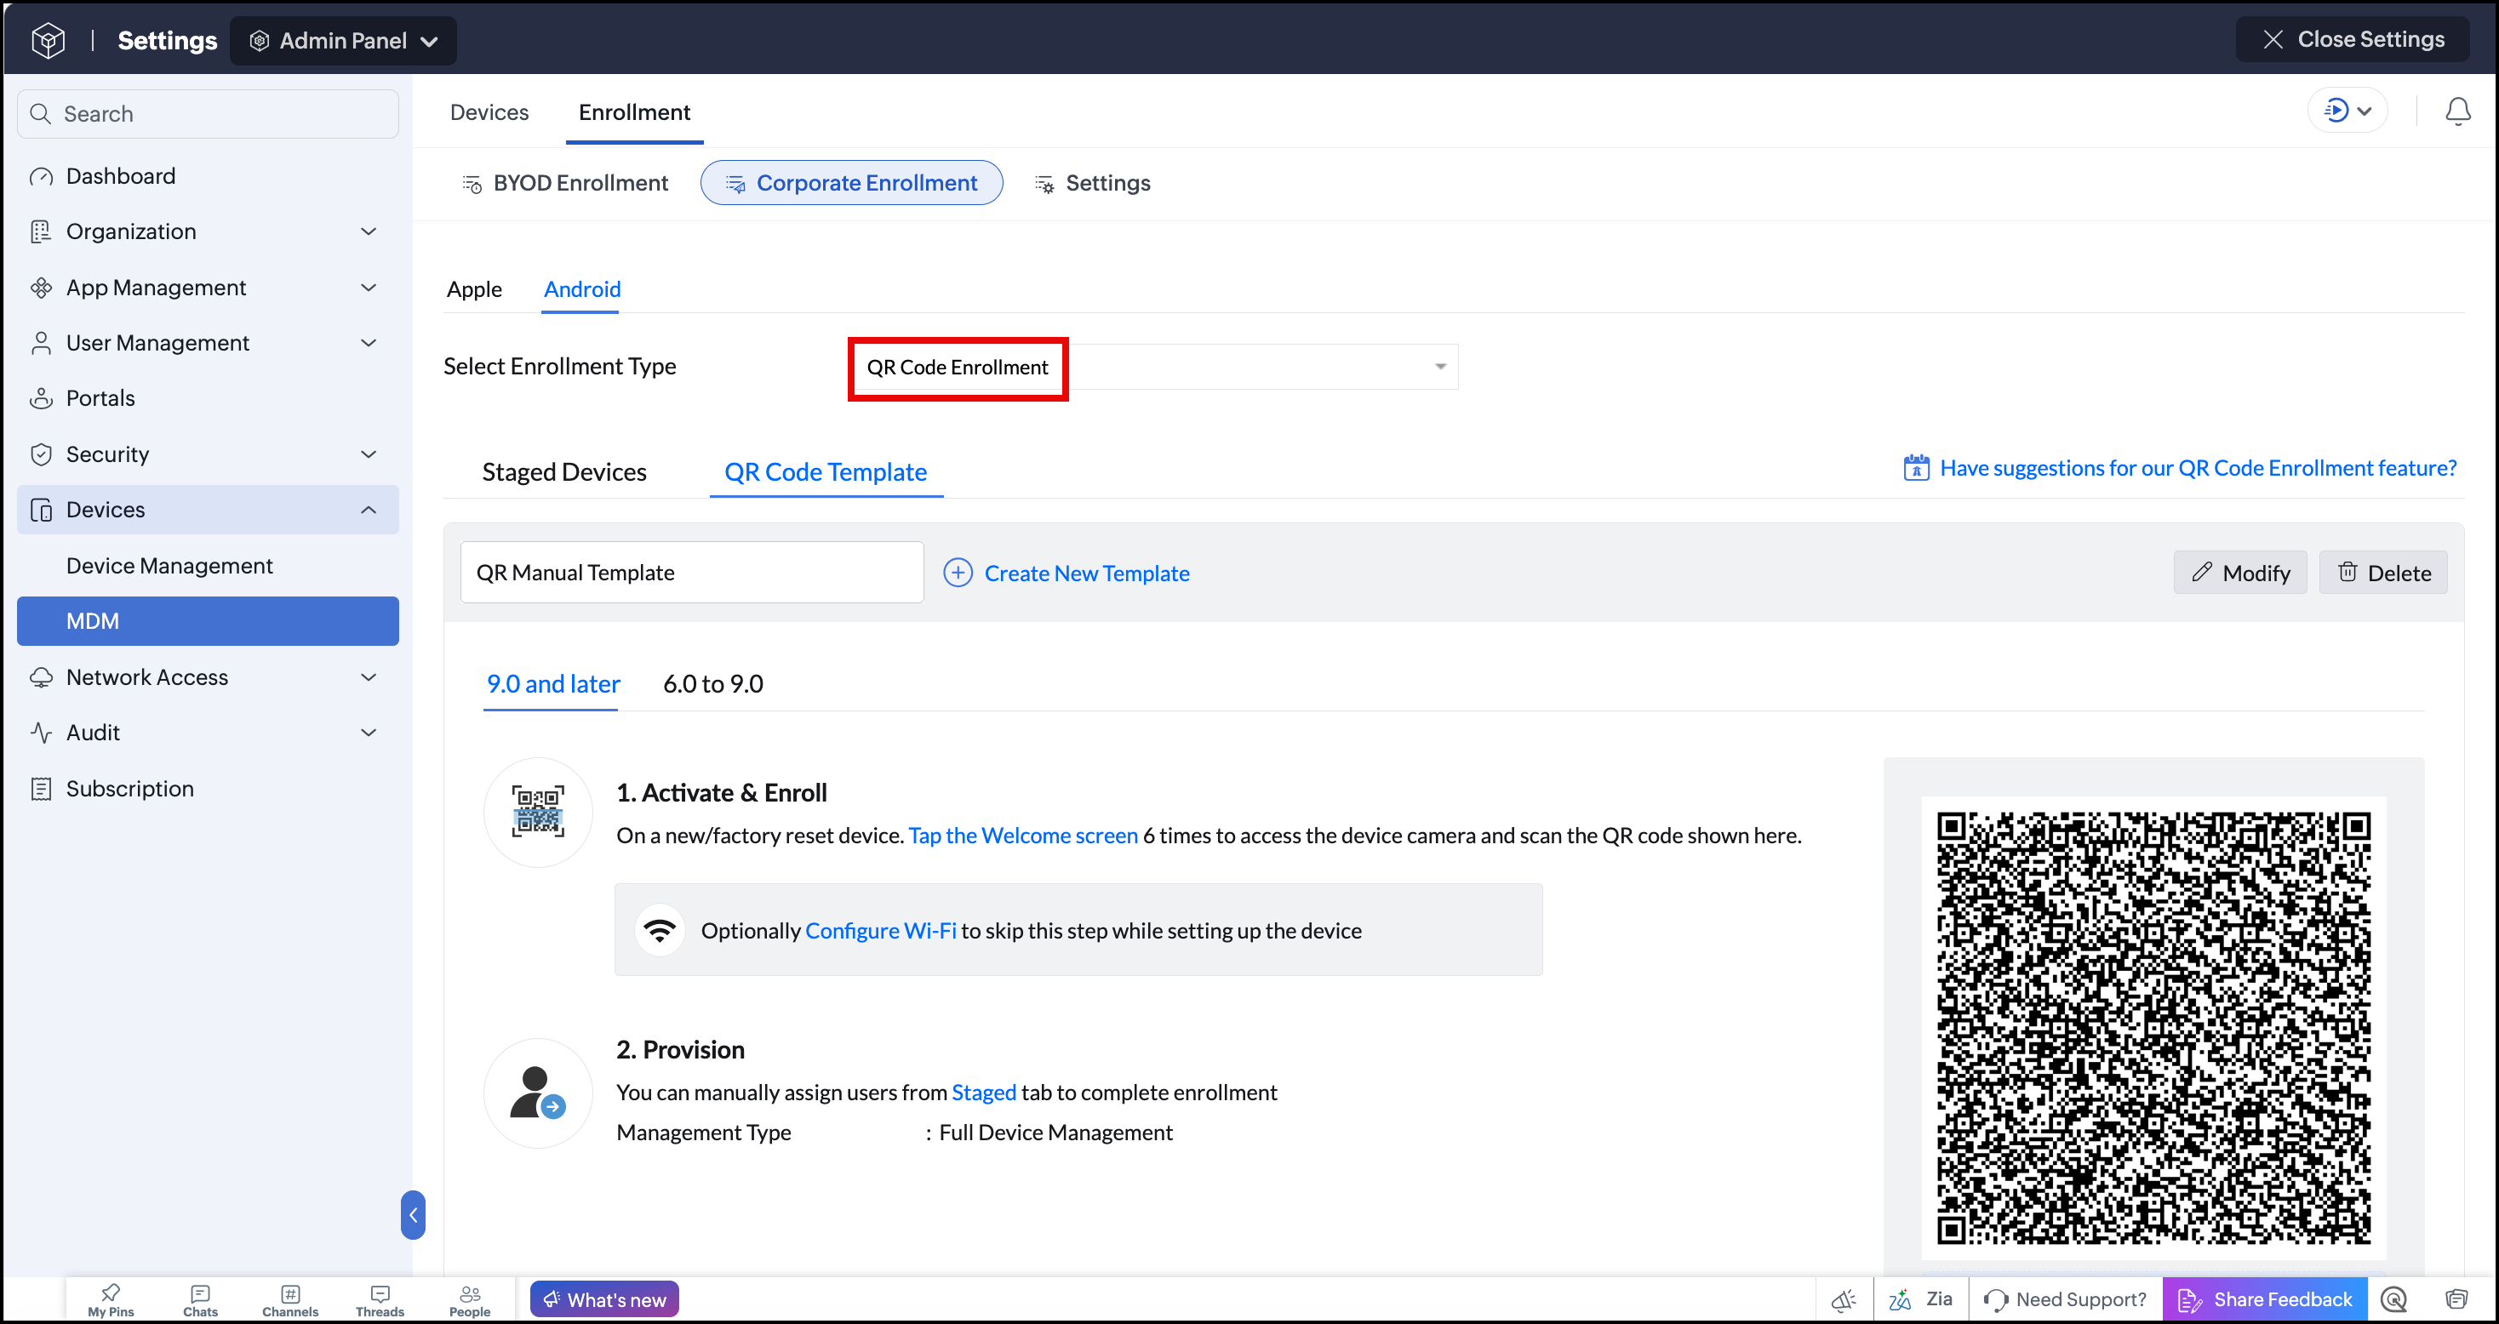Viewport: 2499px width, 1324px height.
Task: Click the QR code image
Action: click(2153, 1028)
